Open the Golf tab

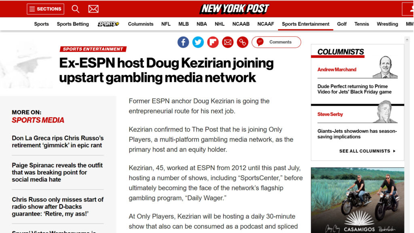tap(342, 24)
